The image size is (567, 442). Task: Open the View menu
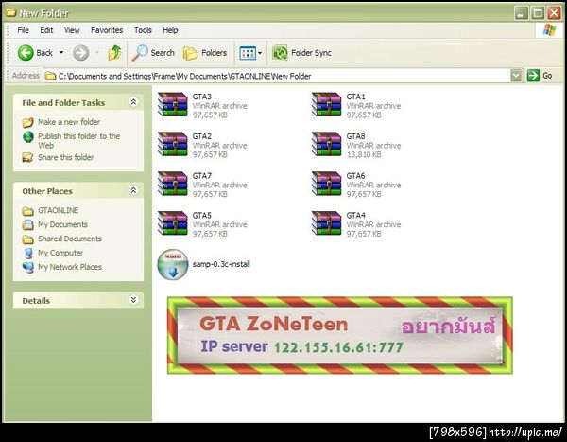pyautogui.click(x=72, y=30)
